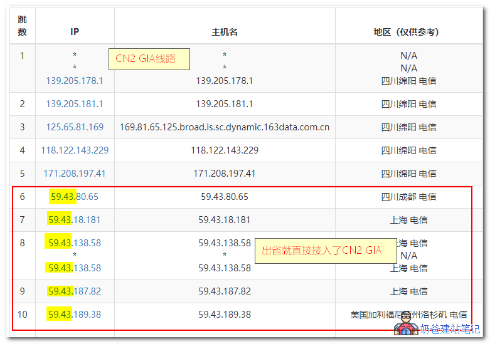Viewport: 490px width, 344px height.
Task: Select the 主机名 column header
Action: coord(225,32)
